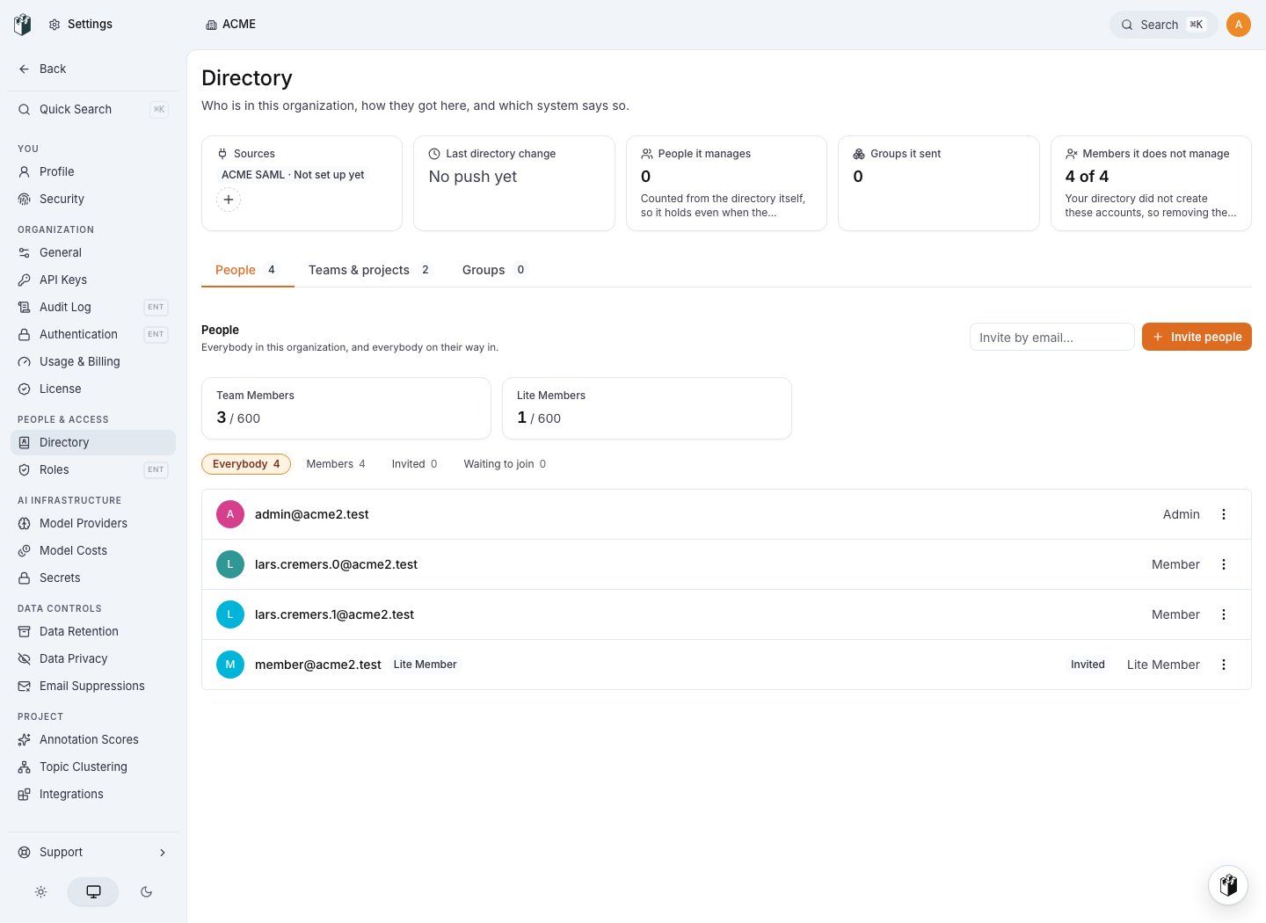
Task: Click the Last directory change card
Action: pyautogui.click(x=514, y=183)
